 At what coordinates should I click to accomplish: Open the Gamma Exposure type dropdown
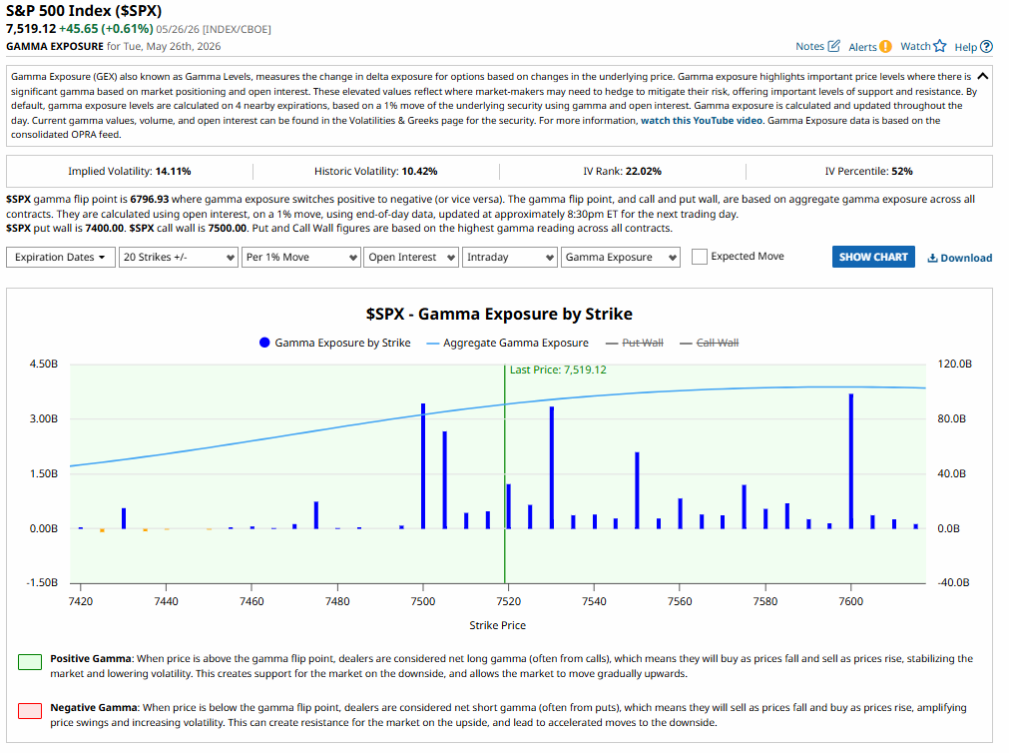(621, 257)
